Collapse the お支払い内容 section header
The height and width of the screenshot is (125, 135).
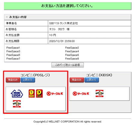point(67,17)
